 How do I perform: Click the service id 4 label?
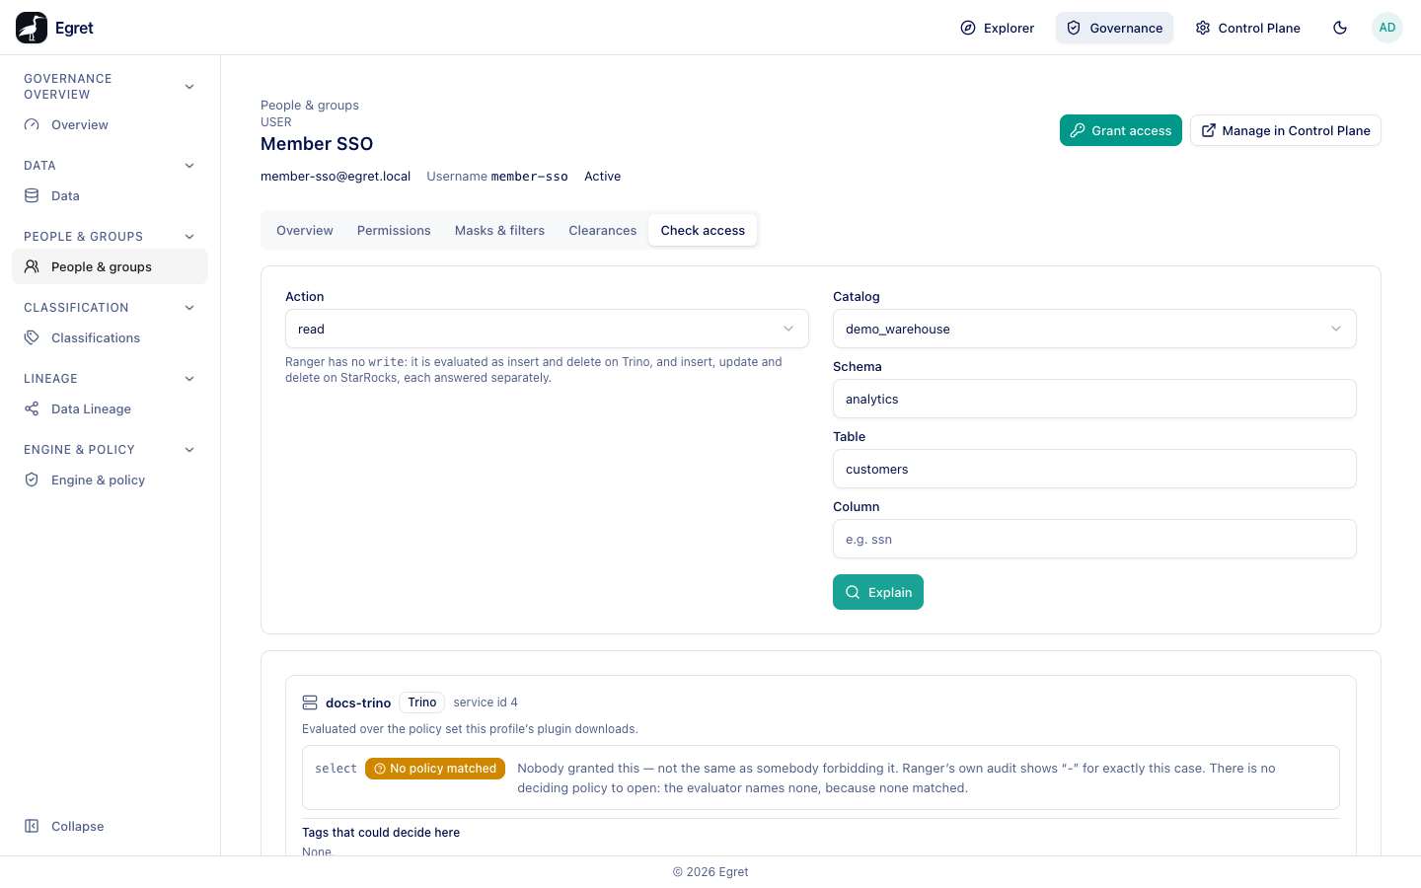click(486, 703)
